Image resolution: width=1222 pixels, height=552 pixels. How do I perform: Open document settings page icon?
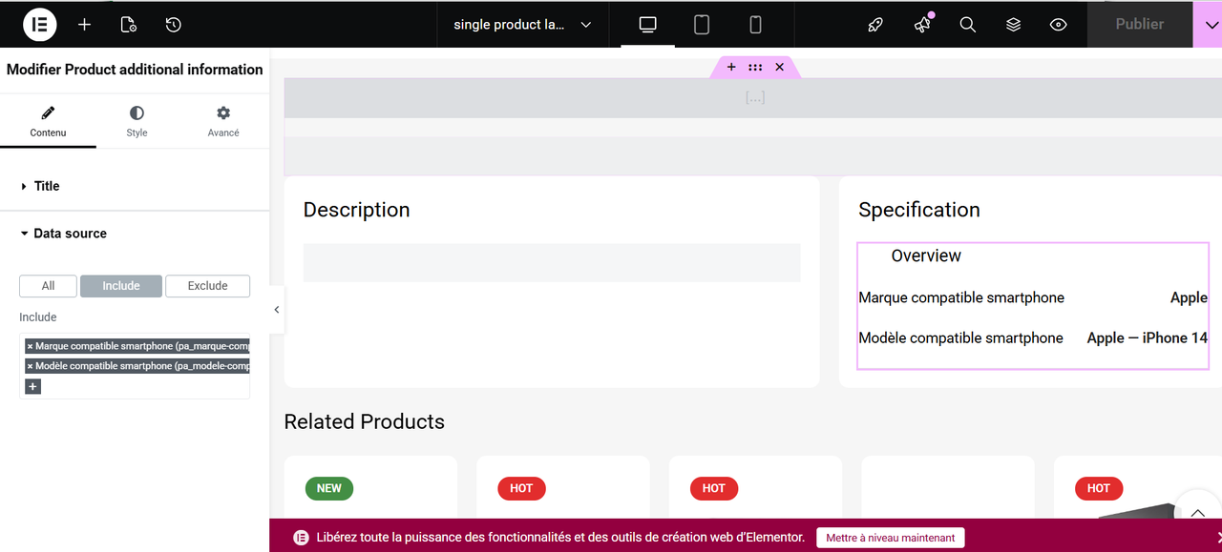pos(128,25)
